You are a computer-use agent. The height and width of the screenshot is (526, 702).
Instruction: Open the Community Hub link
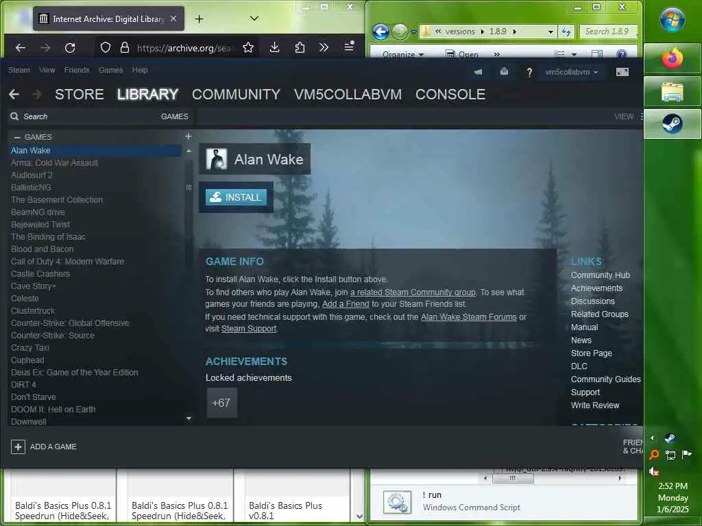(x=601, y=275)
